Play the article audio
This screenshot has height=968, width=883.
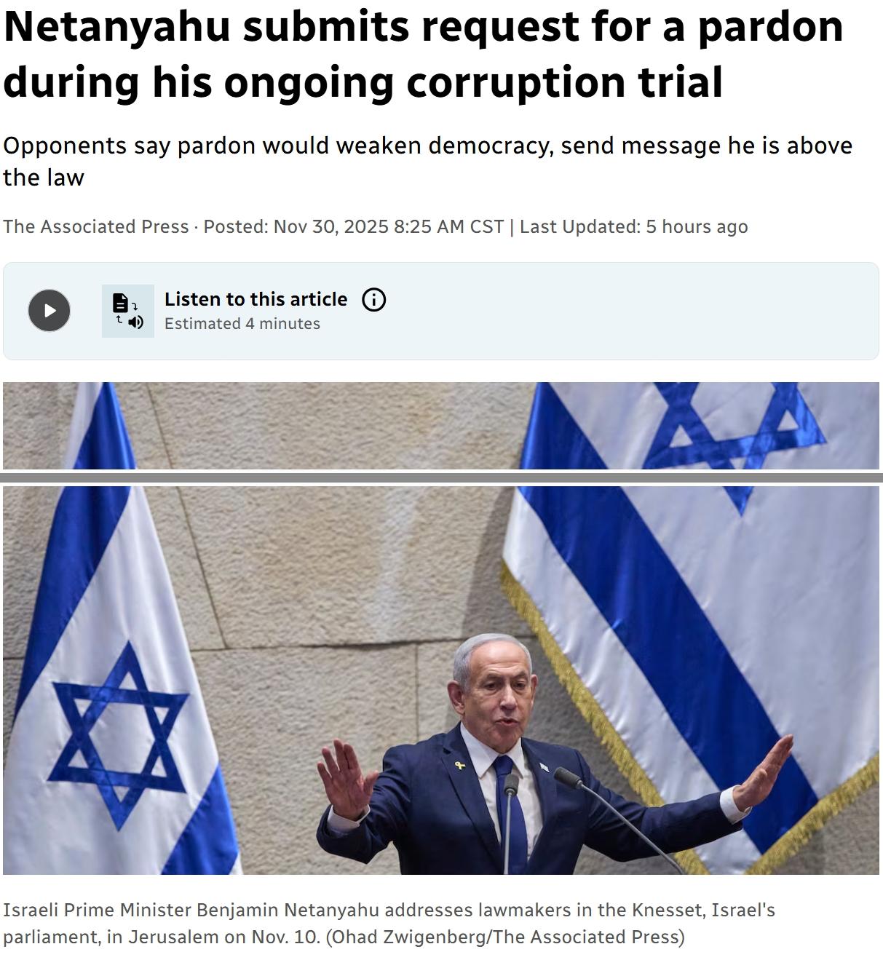[49, 311]
